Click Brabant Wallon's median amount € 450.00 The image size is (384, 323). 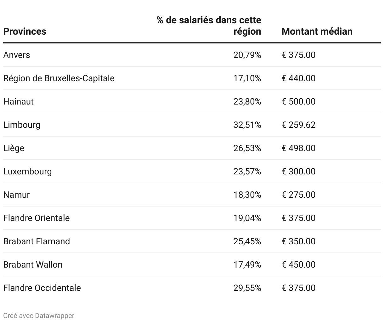point(298,265)
